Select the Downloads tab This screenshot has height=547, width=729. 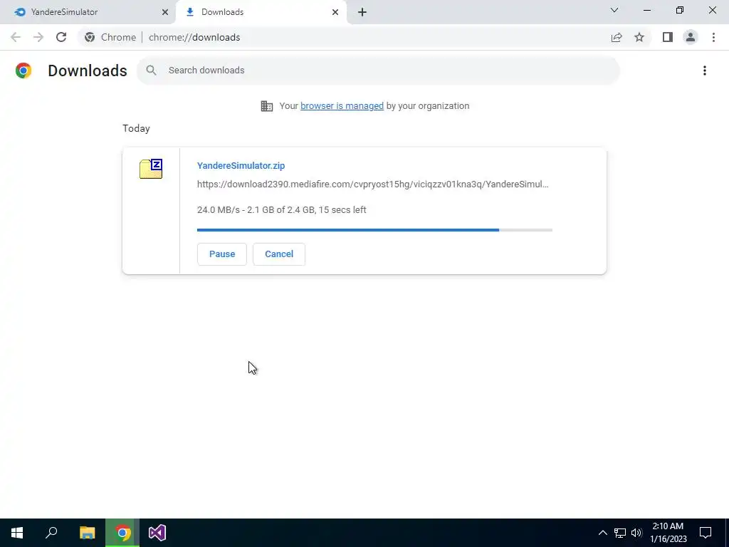(261, 12)
